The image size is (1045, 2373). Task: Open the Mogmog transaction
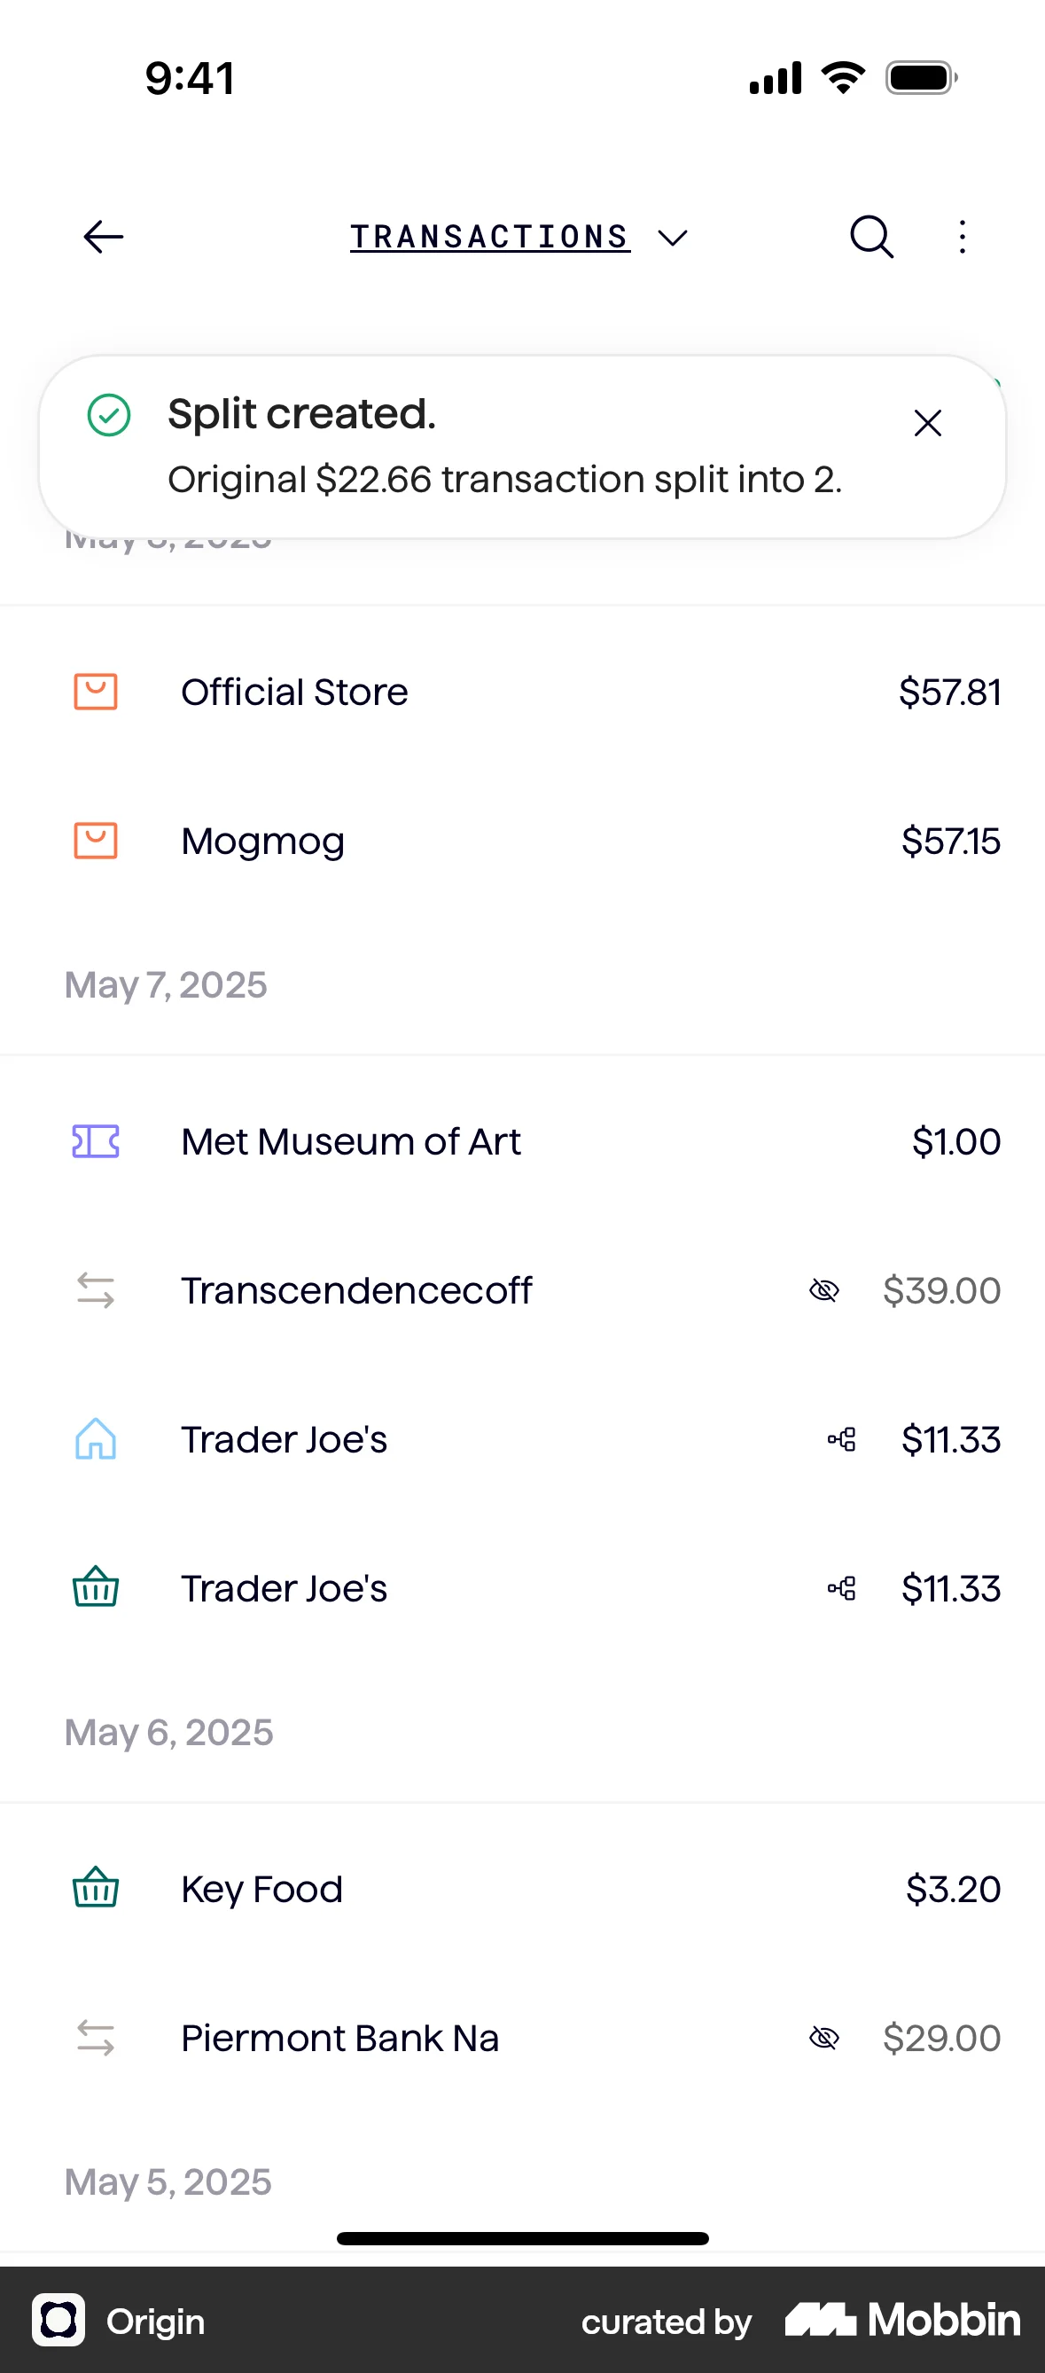263,841
